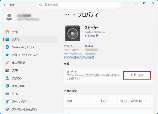158x114 pixels.
Task: Open the 16 ビット、48000 Hz format dropdown
Action: (134, 101)
